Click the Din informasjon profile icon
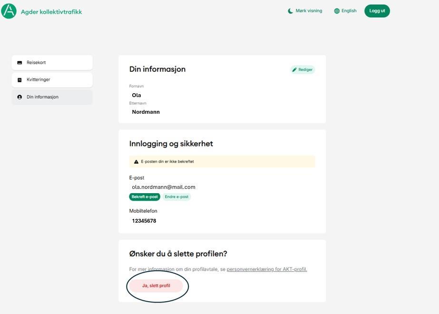439x314 pixels. pos(20,97)
